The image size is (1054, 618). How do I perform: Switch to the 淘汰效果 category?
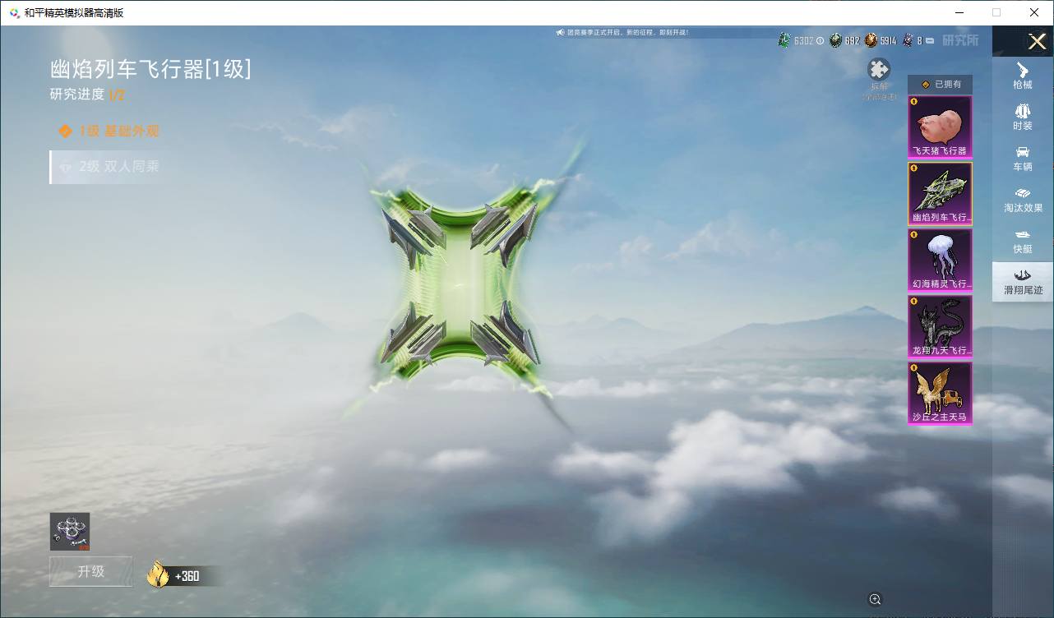pyautogui.click(x=1023, y=200)
